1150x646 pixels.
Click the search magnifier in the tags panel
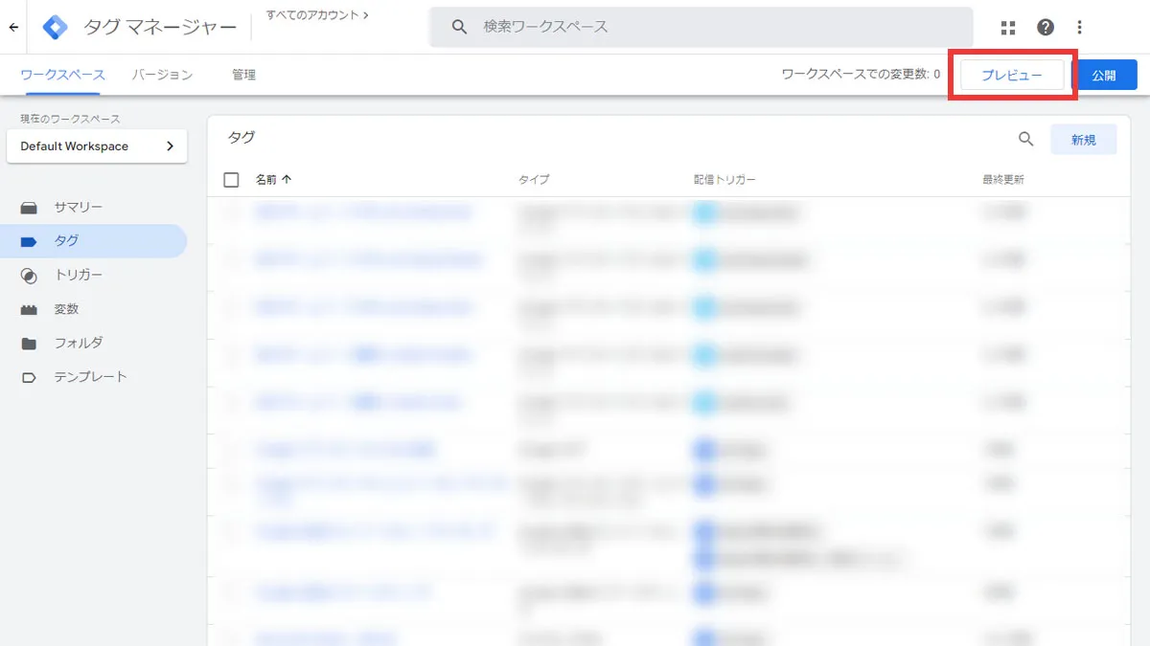1025,139
